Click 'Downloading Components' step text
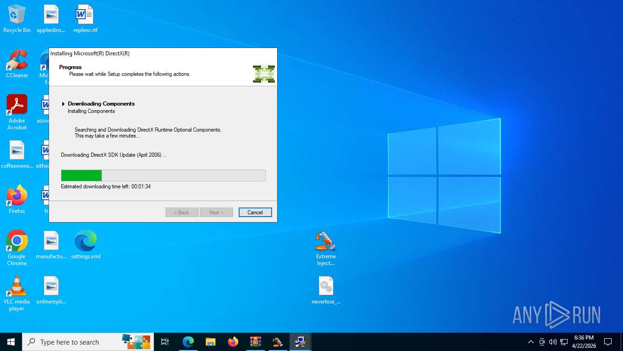623x351 pixels. (101, 104)
